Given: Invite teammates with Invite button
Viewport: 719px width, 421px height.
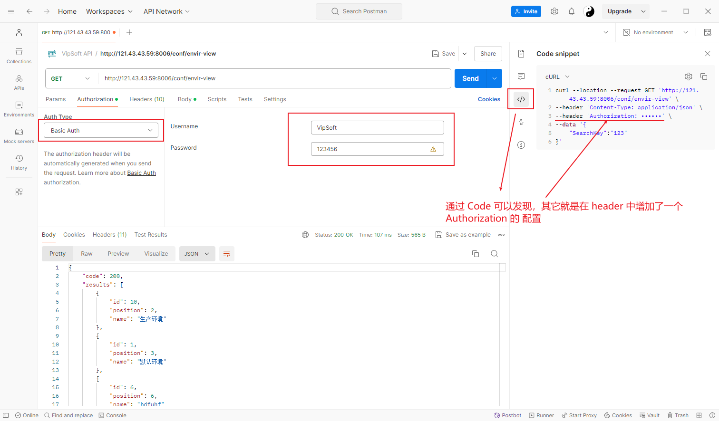Looking at the screenshot, I should click(526, 11).
